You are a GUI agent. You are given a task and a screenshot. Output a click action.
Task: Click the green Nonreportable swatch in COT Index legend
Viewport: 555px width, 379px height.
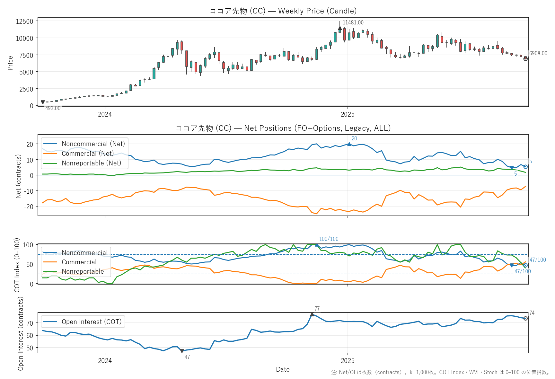click(50, 271)
